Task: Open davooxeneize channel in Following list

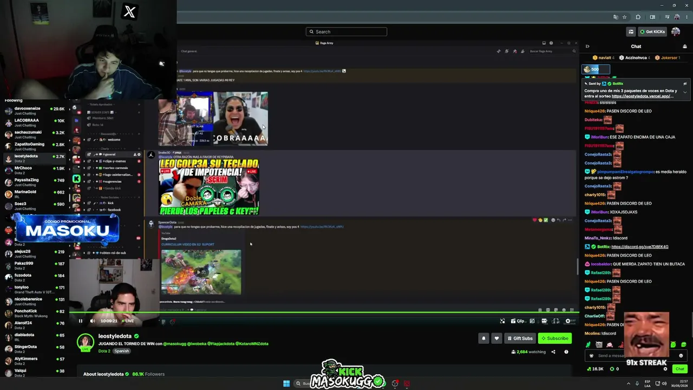Action: (35, 110)
